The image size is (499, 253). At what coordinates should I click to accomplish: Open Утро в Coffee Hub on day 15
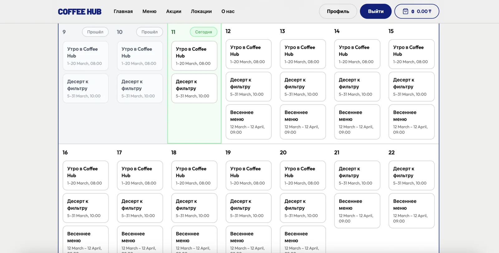click(411, 54)
